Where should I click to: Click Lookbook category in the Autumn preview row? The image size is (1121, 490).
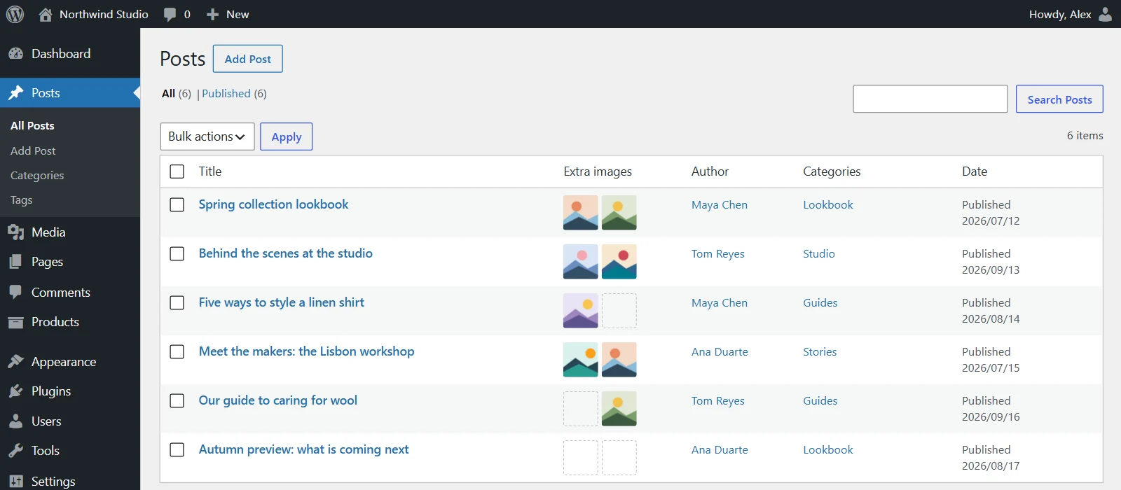click(x=828, y=450)
